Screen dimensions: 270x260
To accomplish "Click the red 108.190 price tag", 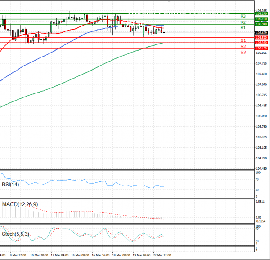I will 261,48.
